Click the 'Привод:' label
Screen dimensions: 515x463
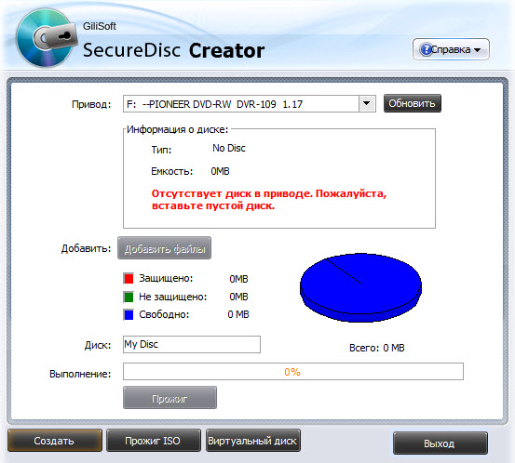coord(91,104)
